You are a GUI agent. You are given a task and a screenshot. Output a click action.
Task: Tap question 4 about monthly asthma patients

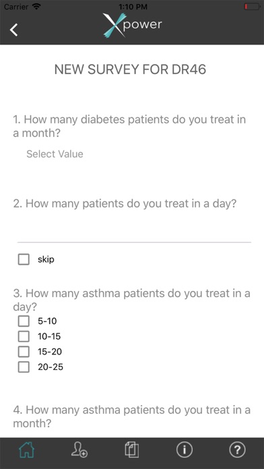tap(132, 416)
